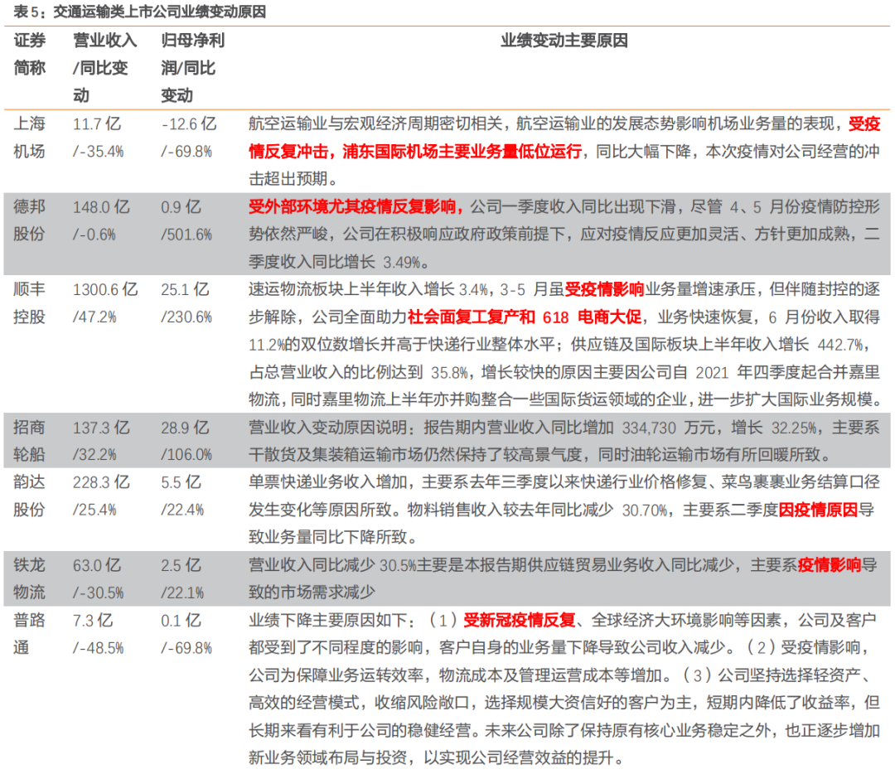The height and width of the screenshot is (774, 895).
Task: Click red text 受外部环境尤其疫情反复影响
Action: 356,206
